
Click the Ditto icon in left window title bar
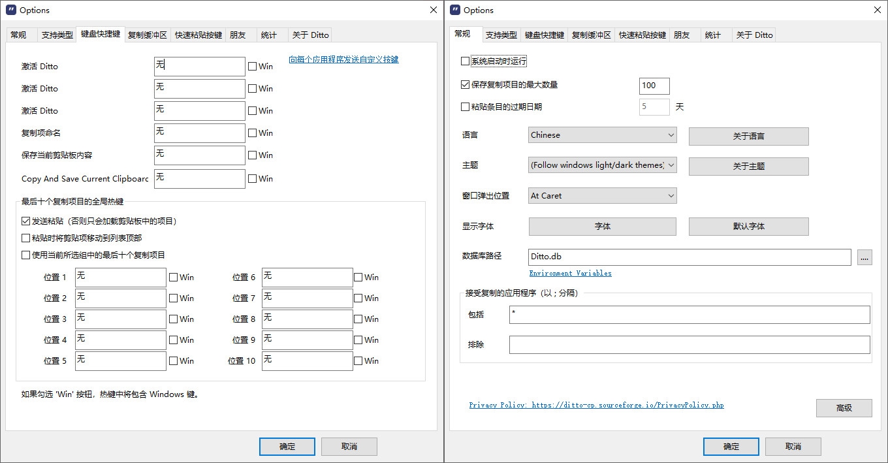point(10,10)
